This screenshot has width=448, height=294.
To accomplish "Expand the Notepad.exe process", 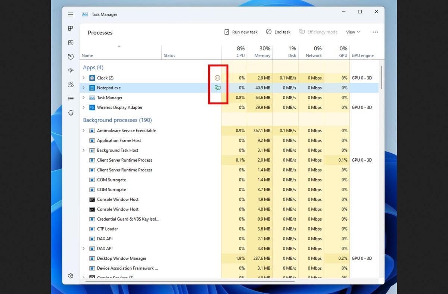I will click(x=84, y=88).
